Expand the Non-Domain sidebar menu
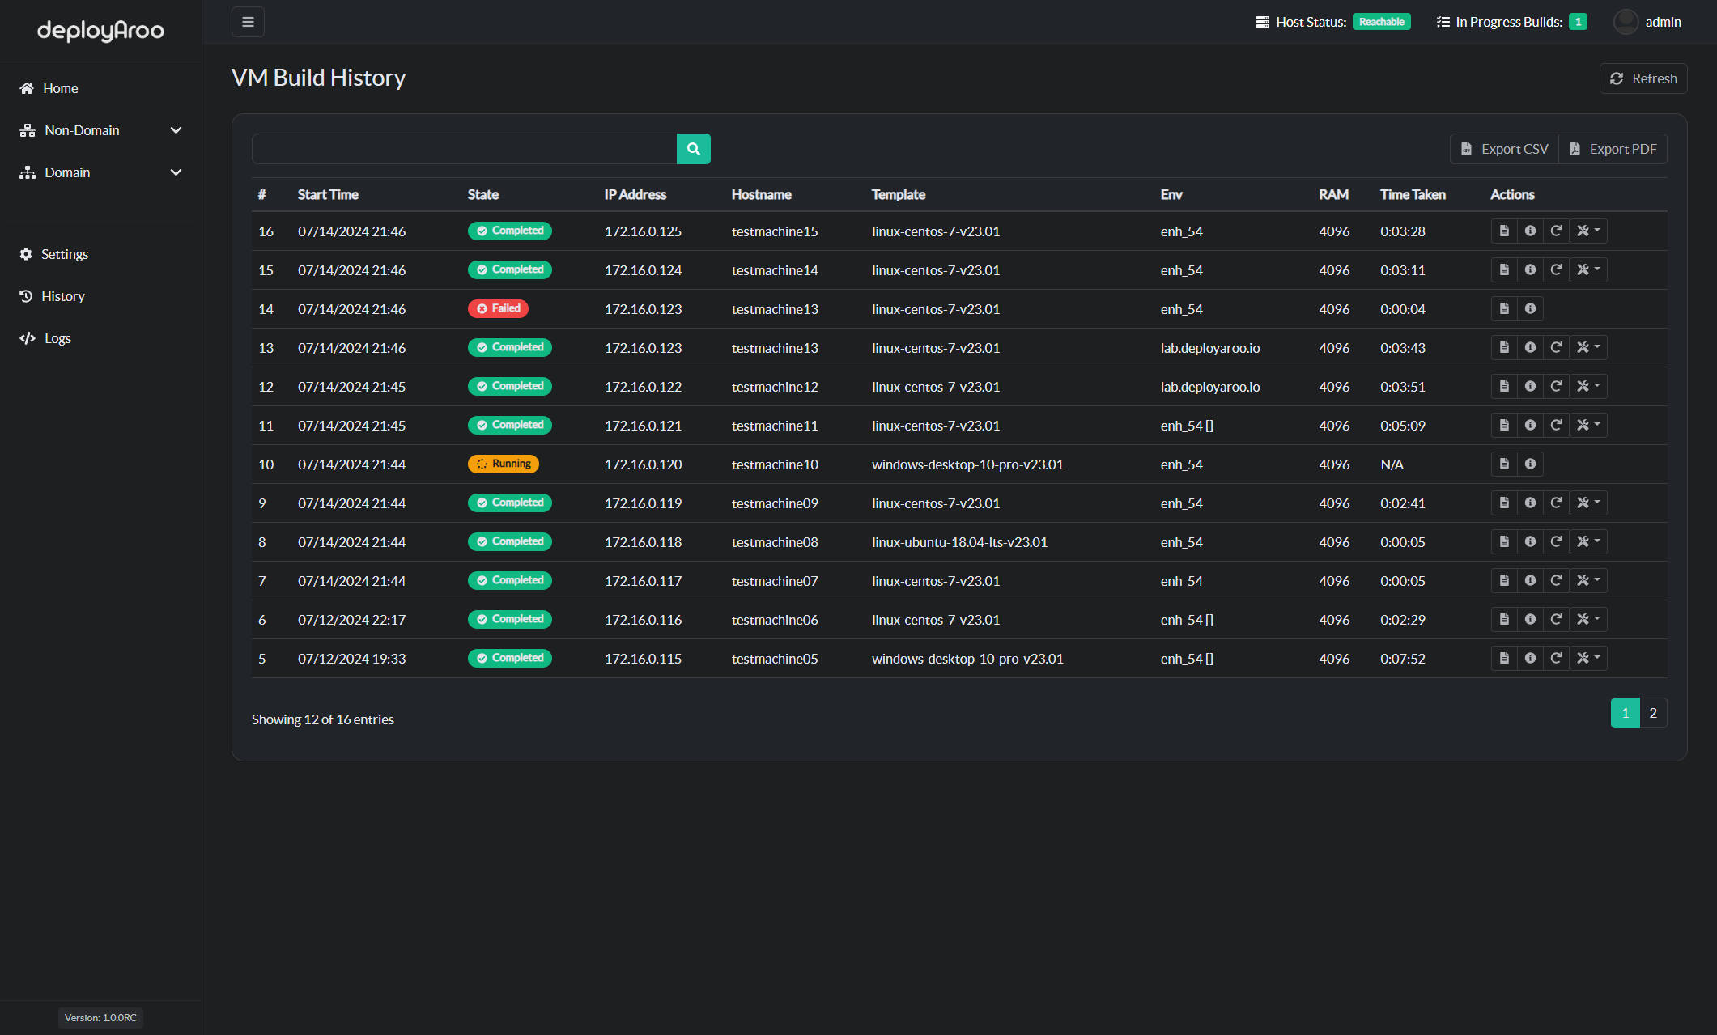Image resolution: width=1717 pixels, height=1035 pixels. click(102, 130)
